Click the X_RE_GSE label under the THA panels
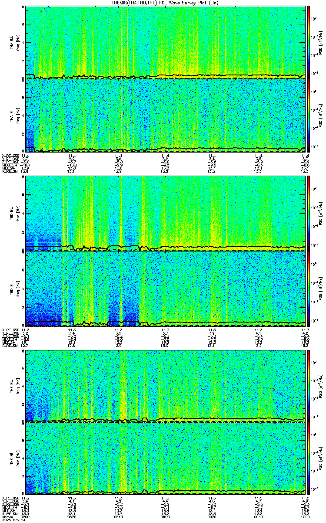 (x=10, y=155)
